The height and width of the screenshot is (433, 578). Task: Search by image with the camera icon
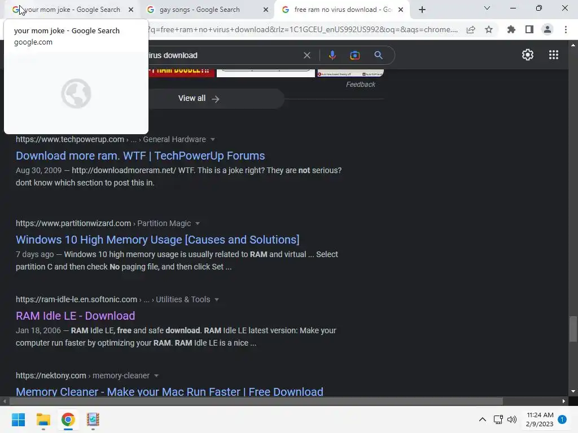pyautogui.click(x=355, y=55)
